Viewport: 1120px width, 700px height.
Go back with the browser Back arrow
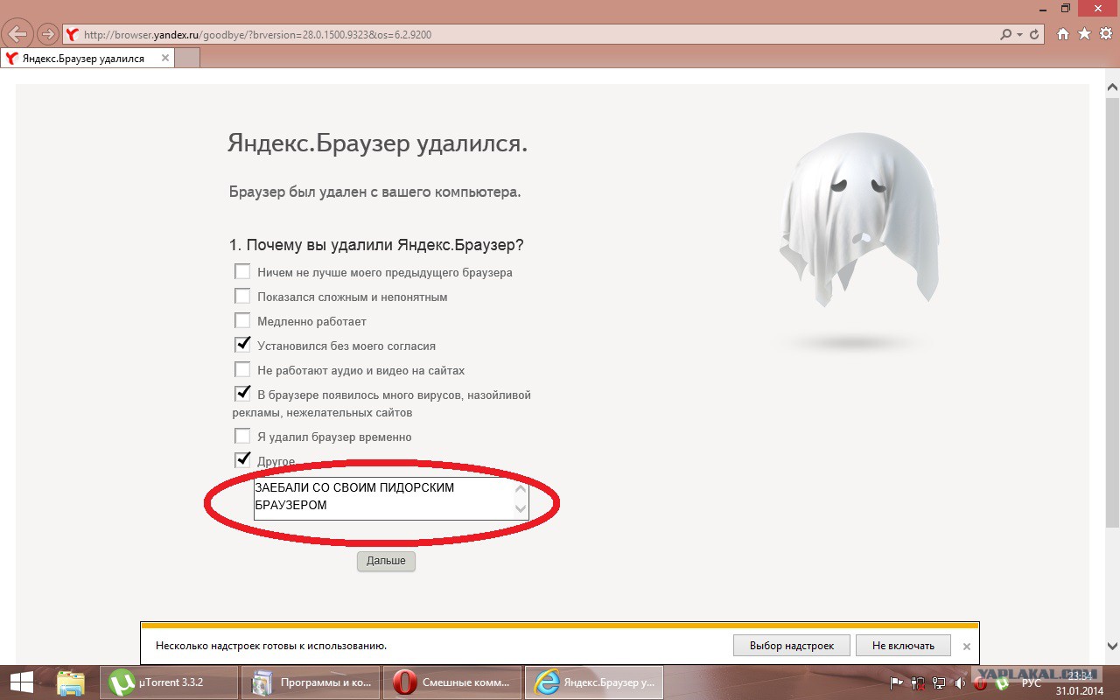tap(18, 35)
